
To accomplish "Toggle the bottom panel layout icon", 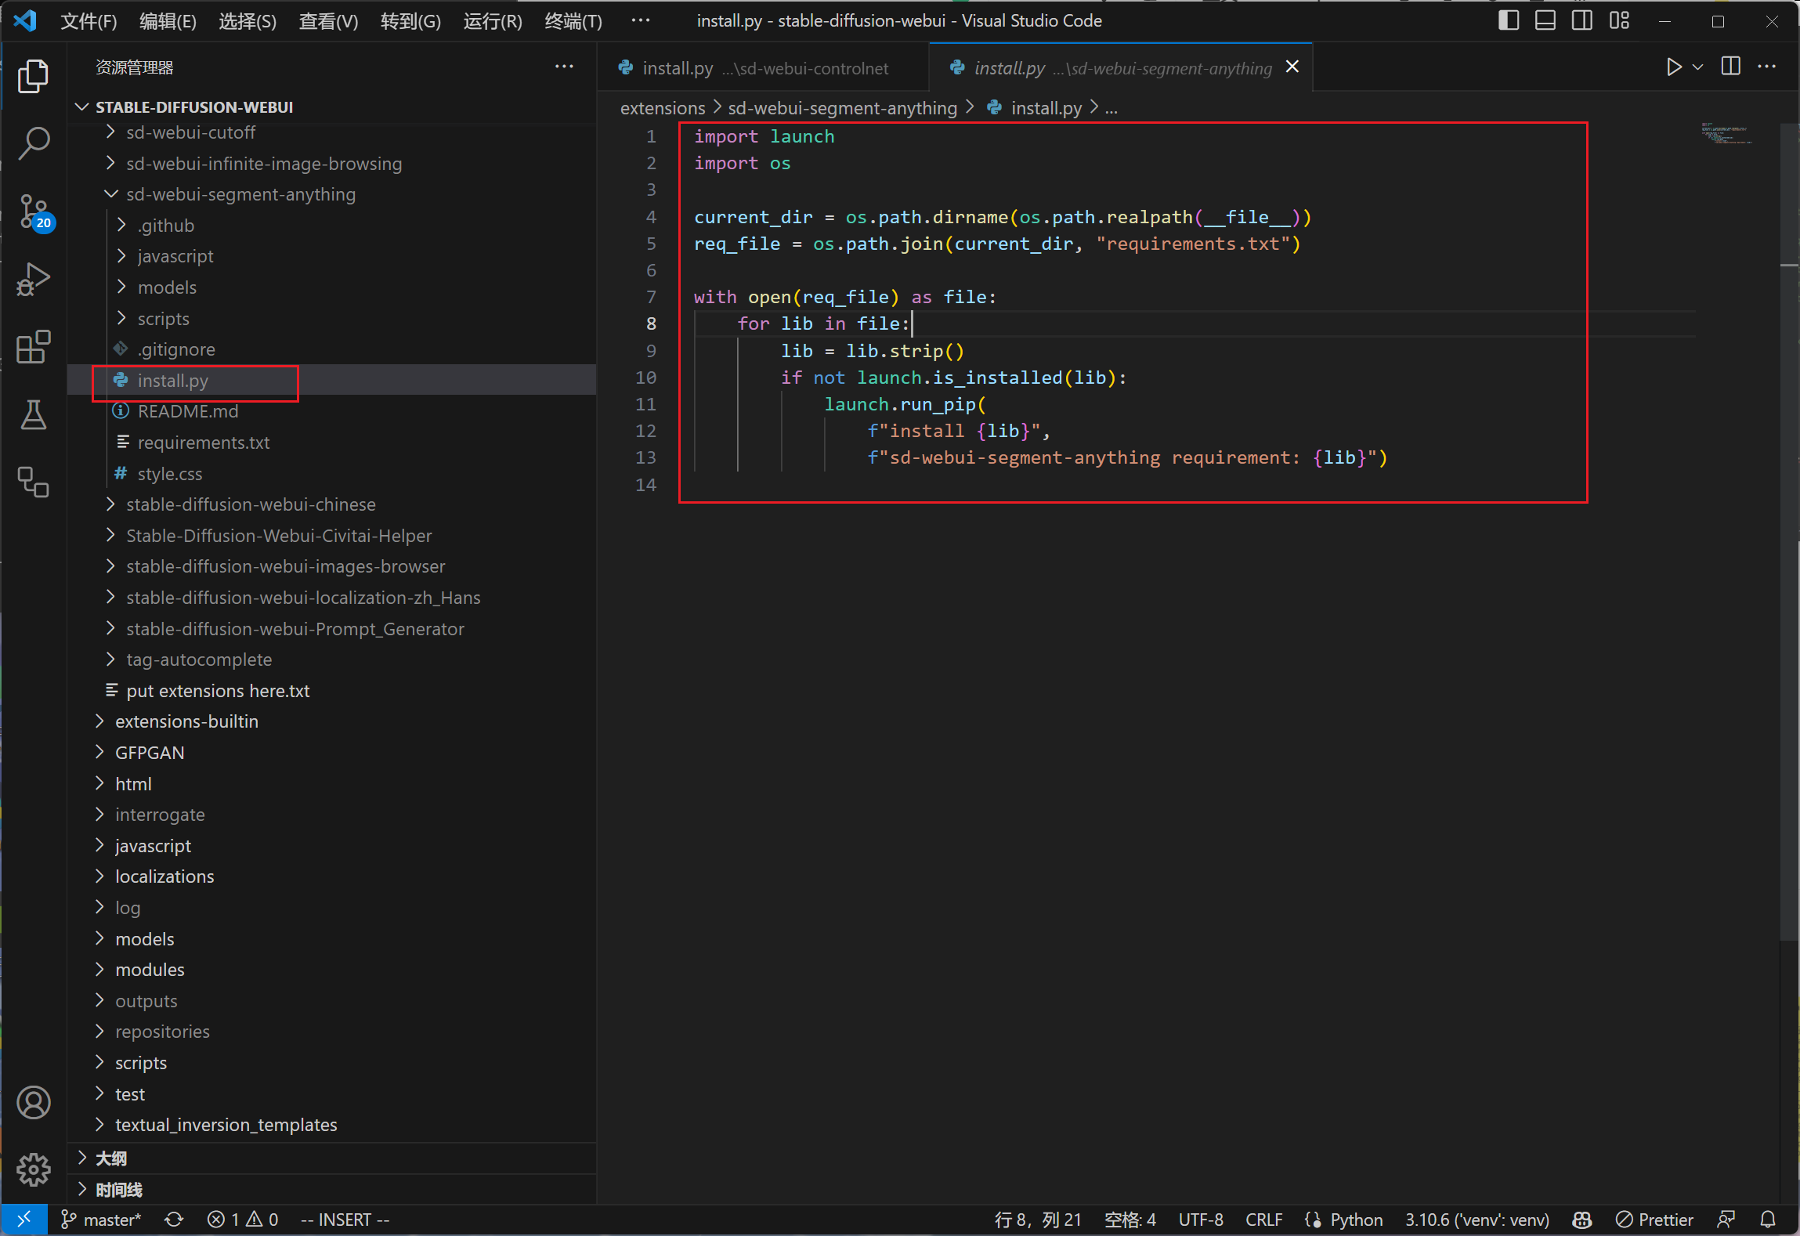I will point(1545,21).
